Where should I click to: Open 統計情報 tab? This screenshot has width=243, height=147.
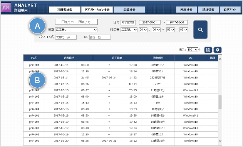[208, 10]
